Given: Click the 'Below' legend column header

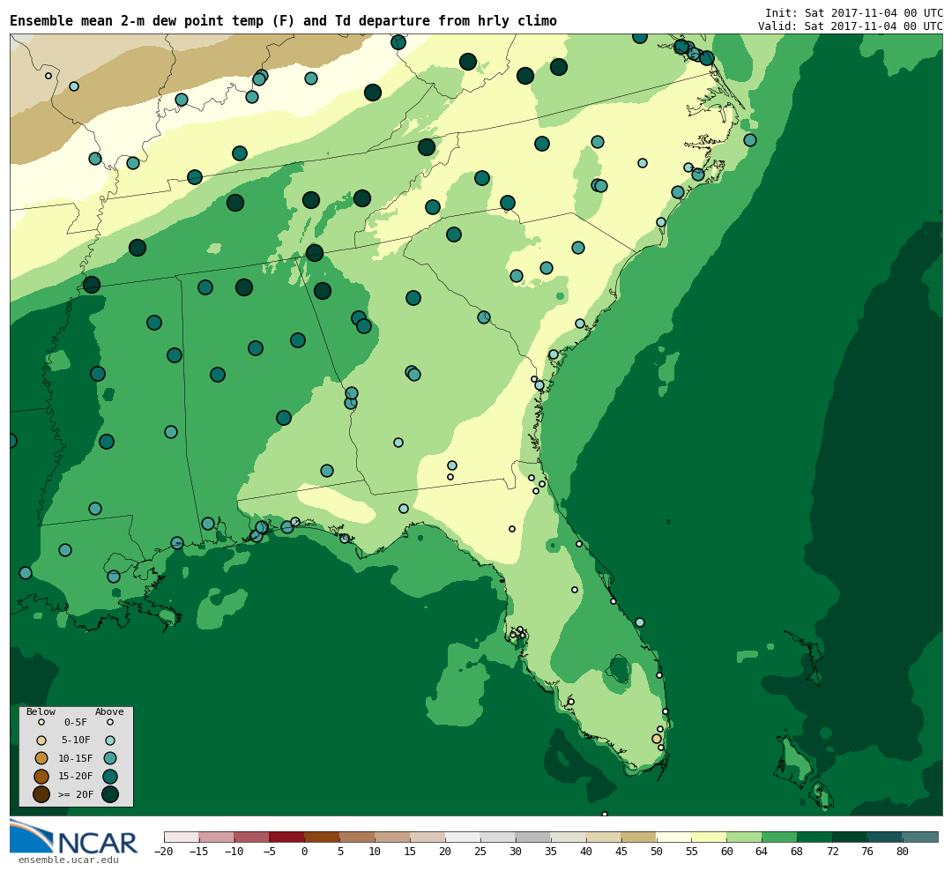Looking at the screenshot, I should pos(41,711).
